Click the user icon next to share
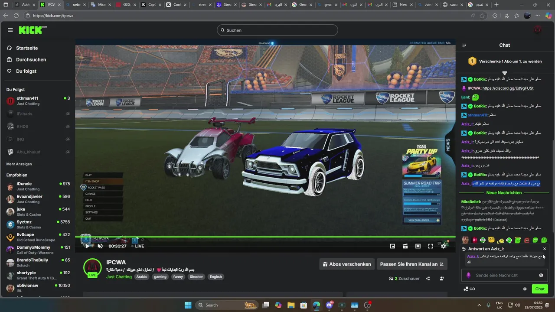Screen dimensions: 555x312 tap(442, 279)
